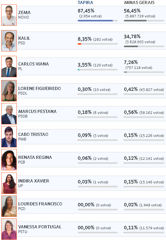166x242 pixels.
Task: Select Carlos Viana's photo
Action: (9, 66)
